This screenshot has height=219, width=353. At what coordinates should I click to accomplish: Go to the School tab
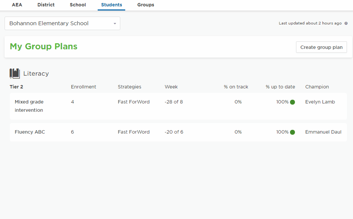pyautogui.click(x=78, y=5)
